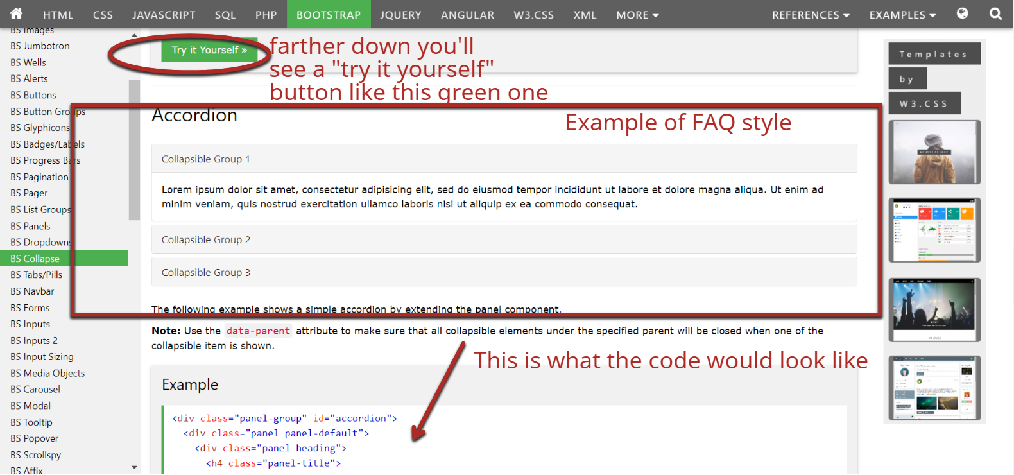Open the social media template thumbnail
This screenshot has height=475, width=1014.
pyautogui.click(x=934, y=388)
